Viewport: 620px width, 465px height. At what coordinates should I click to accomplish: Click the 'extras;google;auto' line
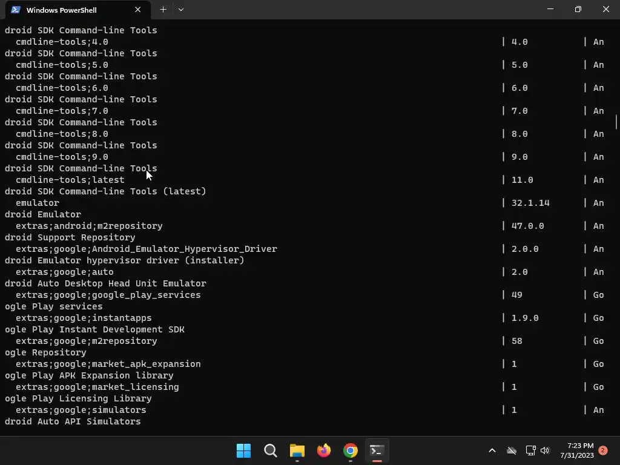(64, 272)
